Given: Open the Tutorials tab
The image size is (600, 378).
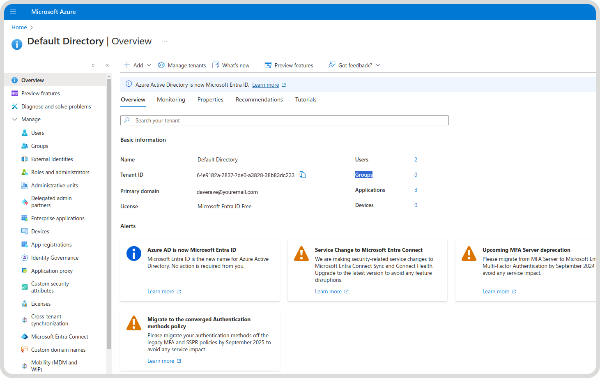Looking at the screenshot, I should click(306, 99).
